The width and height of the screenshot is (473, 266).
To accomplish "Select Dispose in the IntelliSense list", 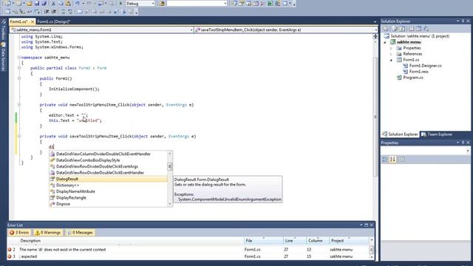I will (109, 204).
